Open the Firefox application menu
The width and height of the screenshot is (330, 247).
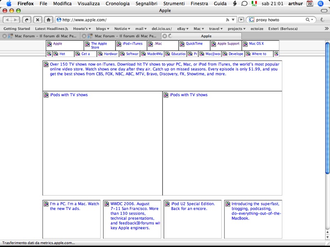(26, 4)
